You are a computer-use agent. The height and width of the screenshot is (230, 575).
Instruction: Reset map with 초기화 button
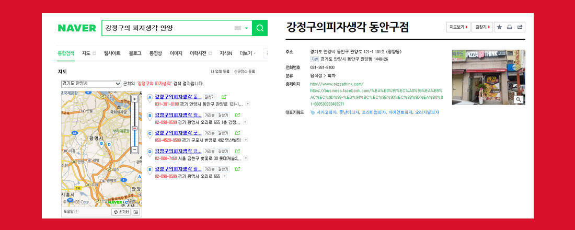[121, 212]
